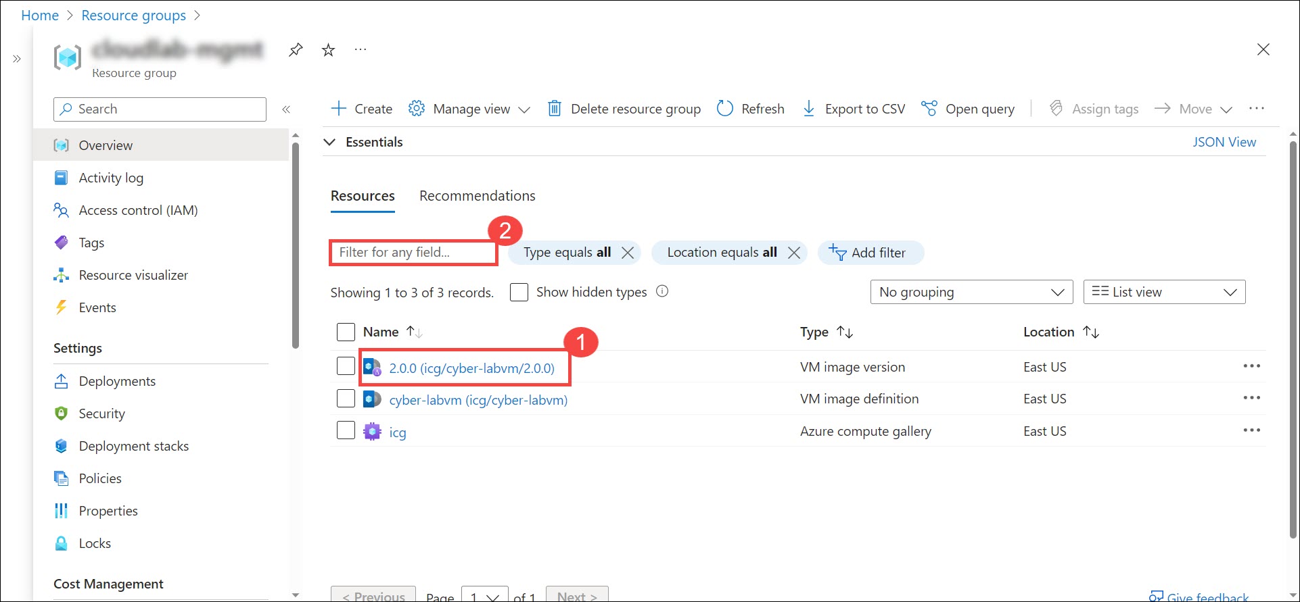Mark resource group as favorite star
Viewport: 1300px width, 602px height.
point(329,50)
